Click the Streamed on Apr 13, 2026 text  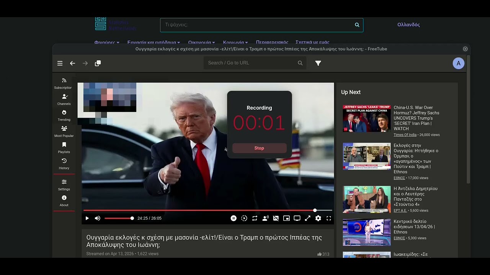[111, 254]
